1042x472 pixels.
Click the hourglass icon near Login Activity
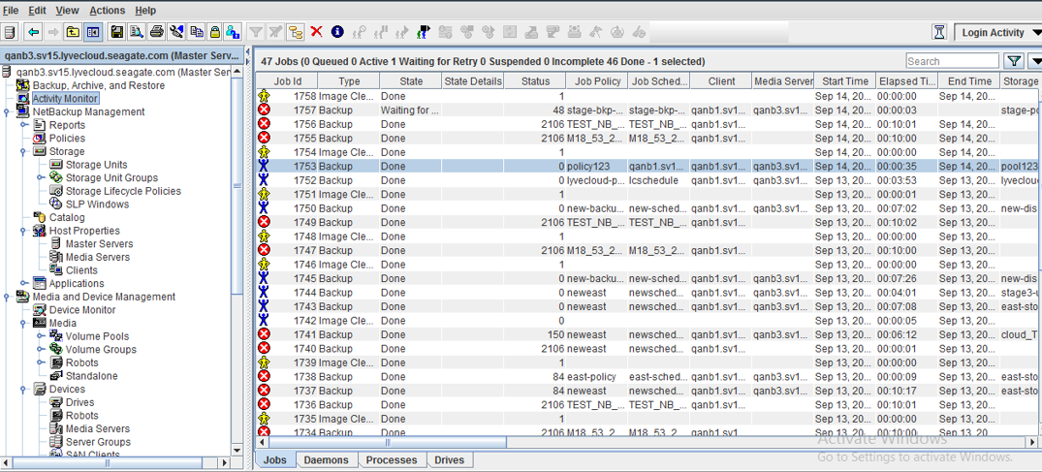pyautogui.click(x=938, y=32)
